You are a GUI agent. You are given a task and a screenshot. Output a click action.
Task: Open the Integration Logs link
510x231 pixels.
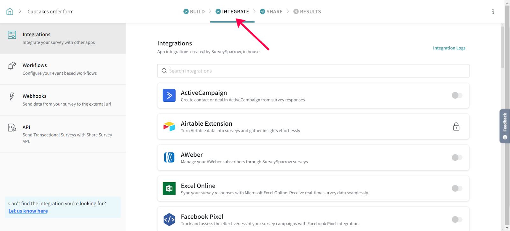[x=449, y=48]
